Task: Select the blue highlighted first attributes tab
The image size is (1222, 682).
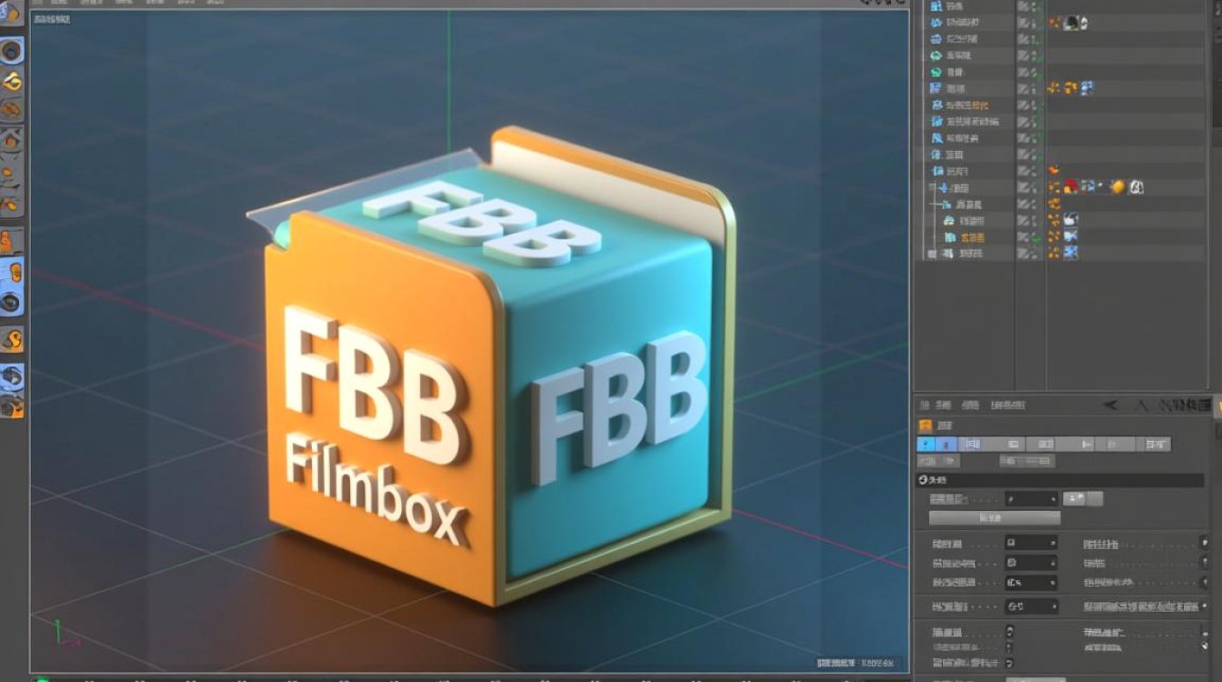Action: click(x=926, y=444)
